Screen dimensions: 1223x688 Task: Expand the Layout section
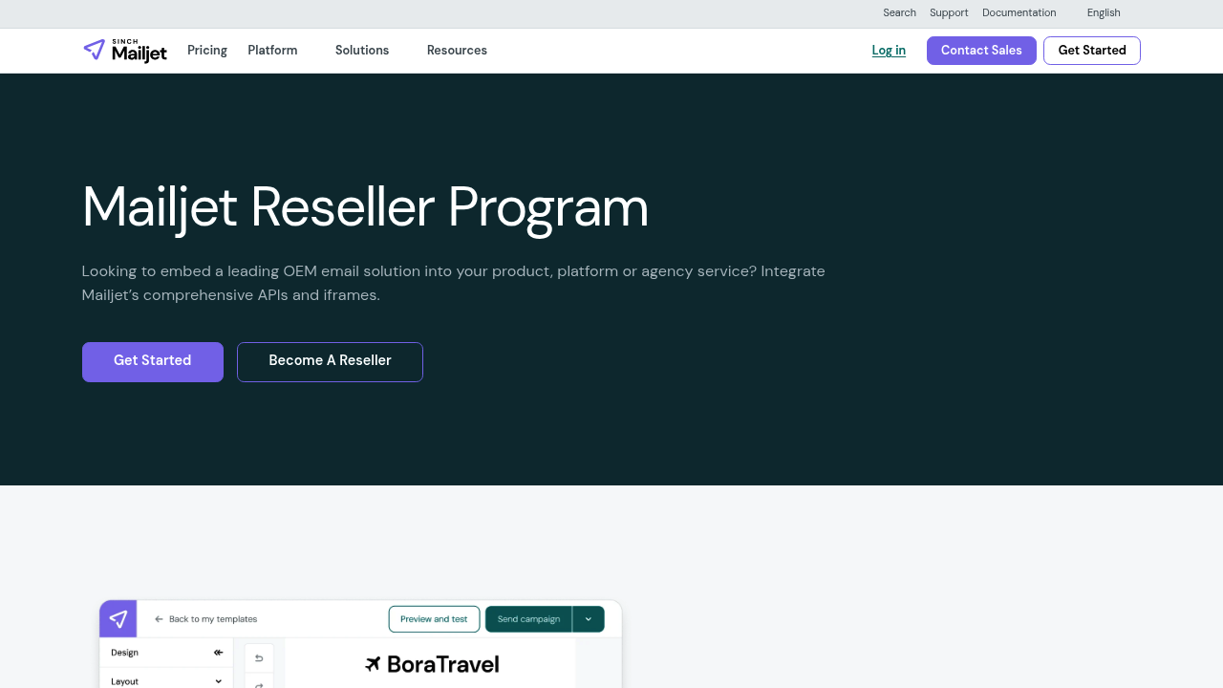[x=218, y=681]
